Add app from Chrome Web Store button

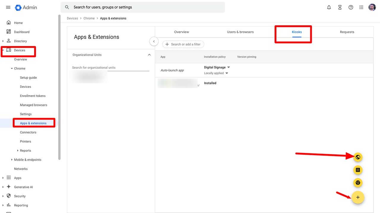358,183
